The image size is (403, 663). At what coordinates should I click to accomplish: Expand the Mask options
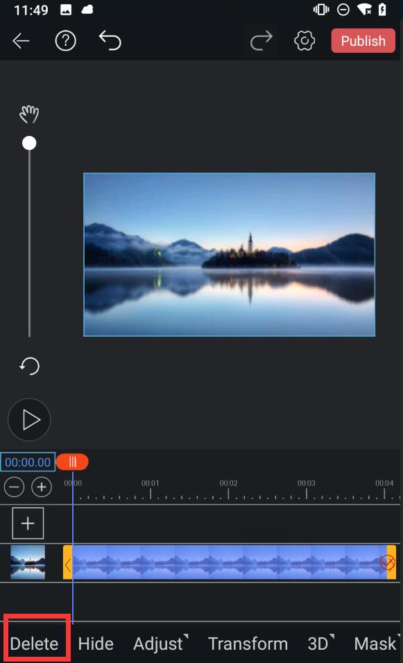377,644
